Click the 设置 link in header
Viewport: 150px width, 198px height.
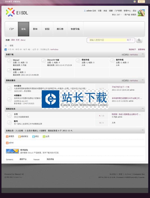click(99, 11)
